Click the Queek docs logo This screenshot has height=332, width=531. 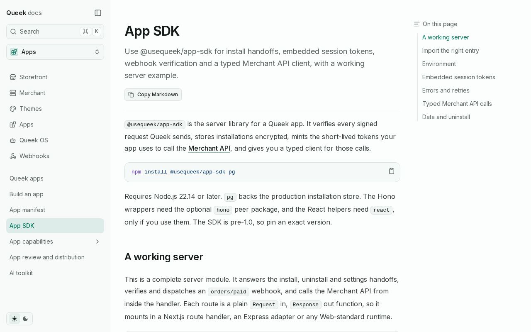point(24,13)
